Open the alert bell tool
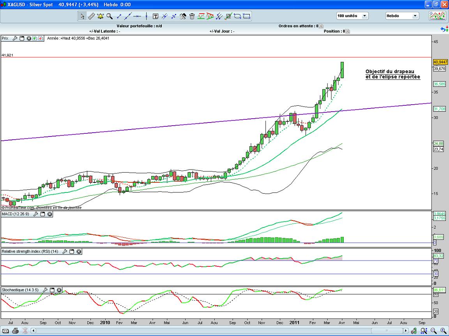449x336 pixels. click(100, 16)
